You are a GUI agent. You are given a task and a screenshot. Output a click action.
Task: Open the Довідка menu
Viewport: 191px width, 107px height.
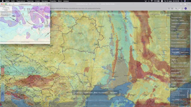point(66,1)
